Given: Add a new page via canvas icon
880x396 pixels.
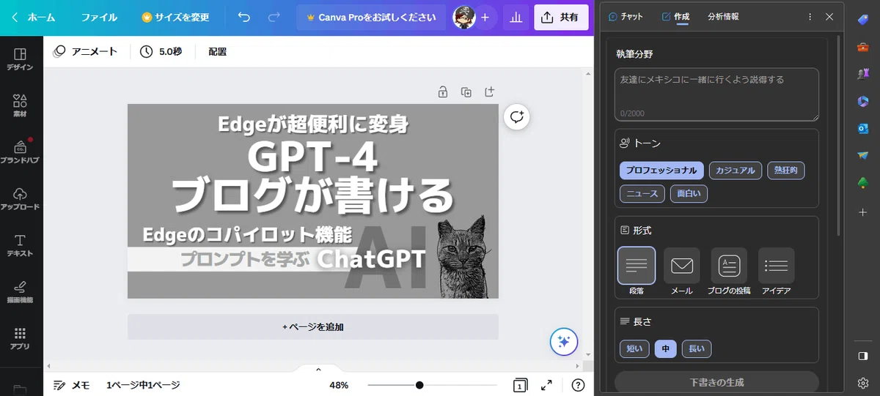Looking at the screenshot, I should point(490,92).
